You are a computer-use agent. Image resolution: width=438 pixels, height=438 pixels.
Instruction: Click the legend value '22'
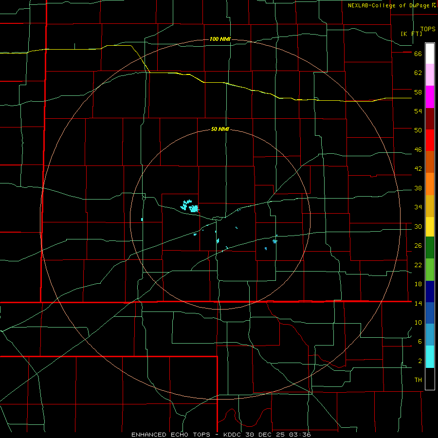418,265
